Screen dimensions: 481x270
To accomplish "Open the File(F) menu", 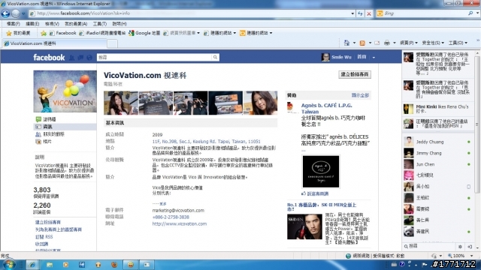I will pyautogui.click(x=14, y=23).
